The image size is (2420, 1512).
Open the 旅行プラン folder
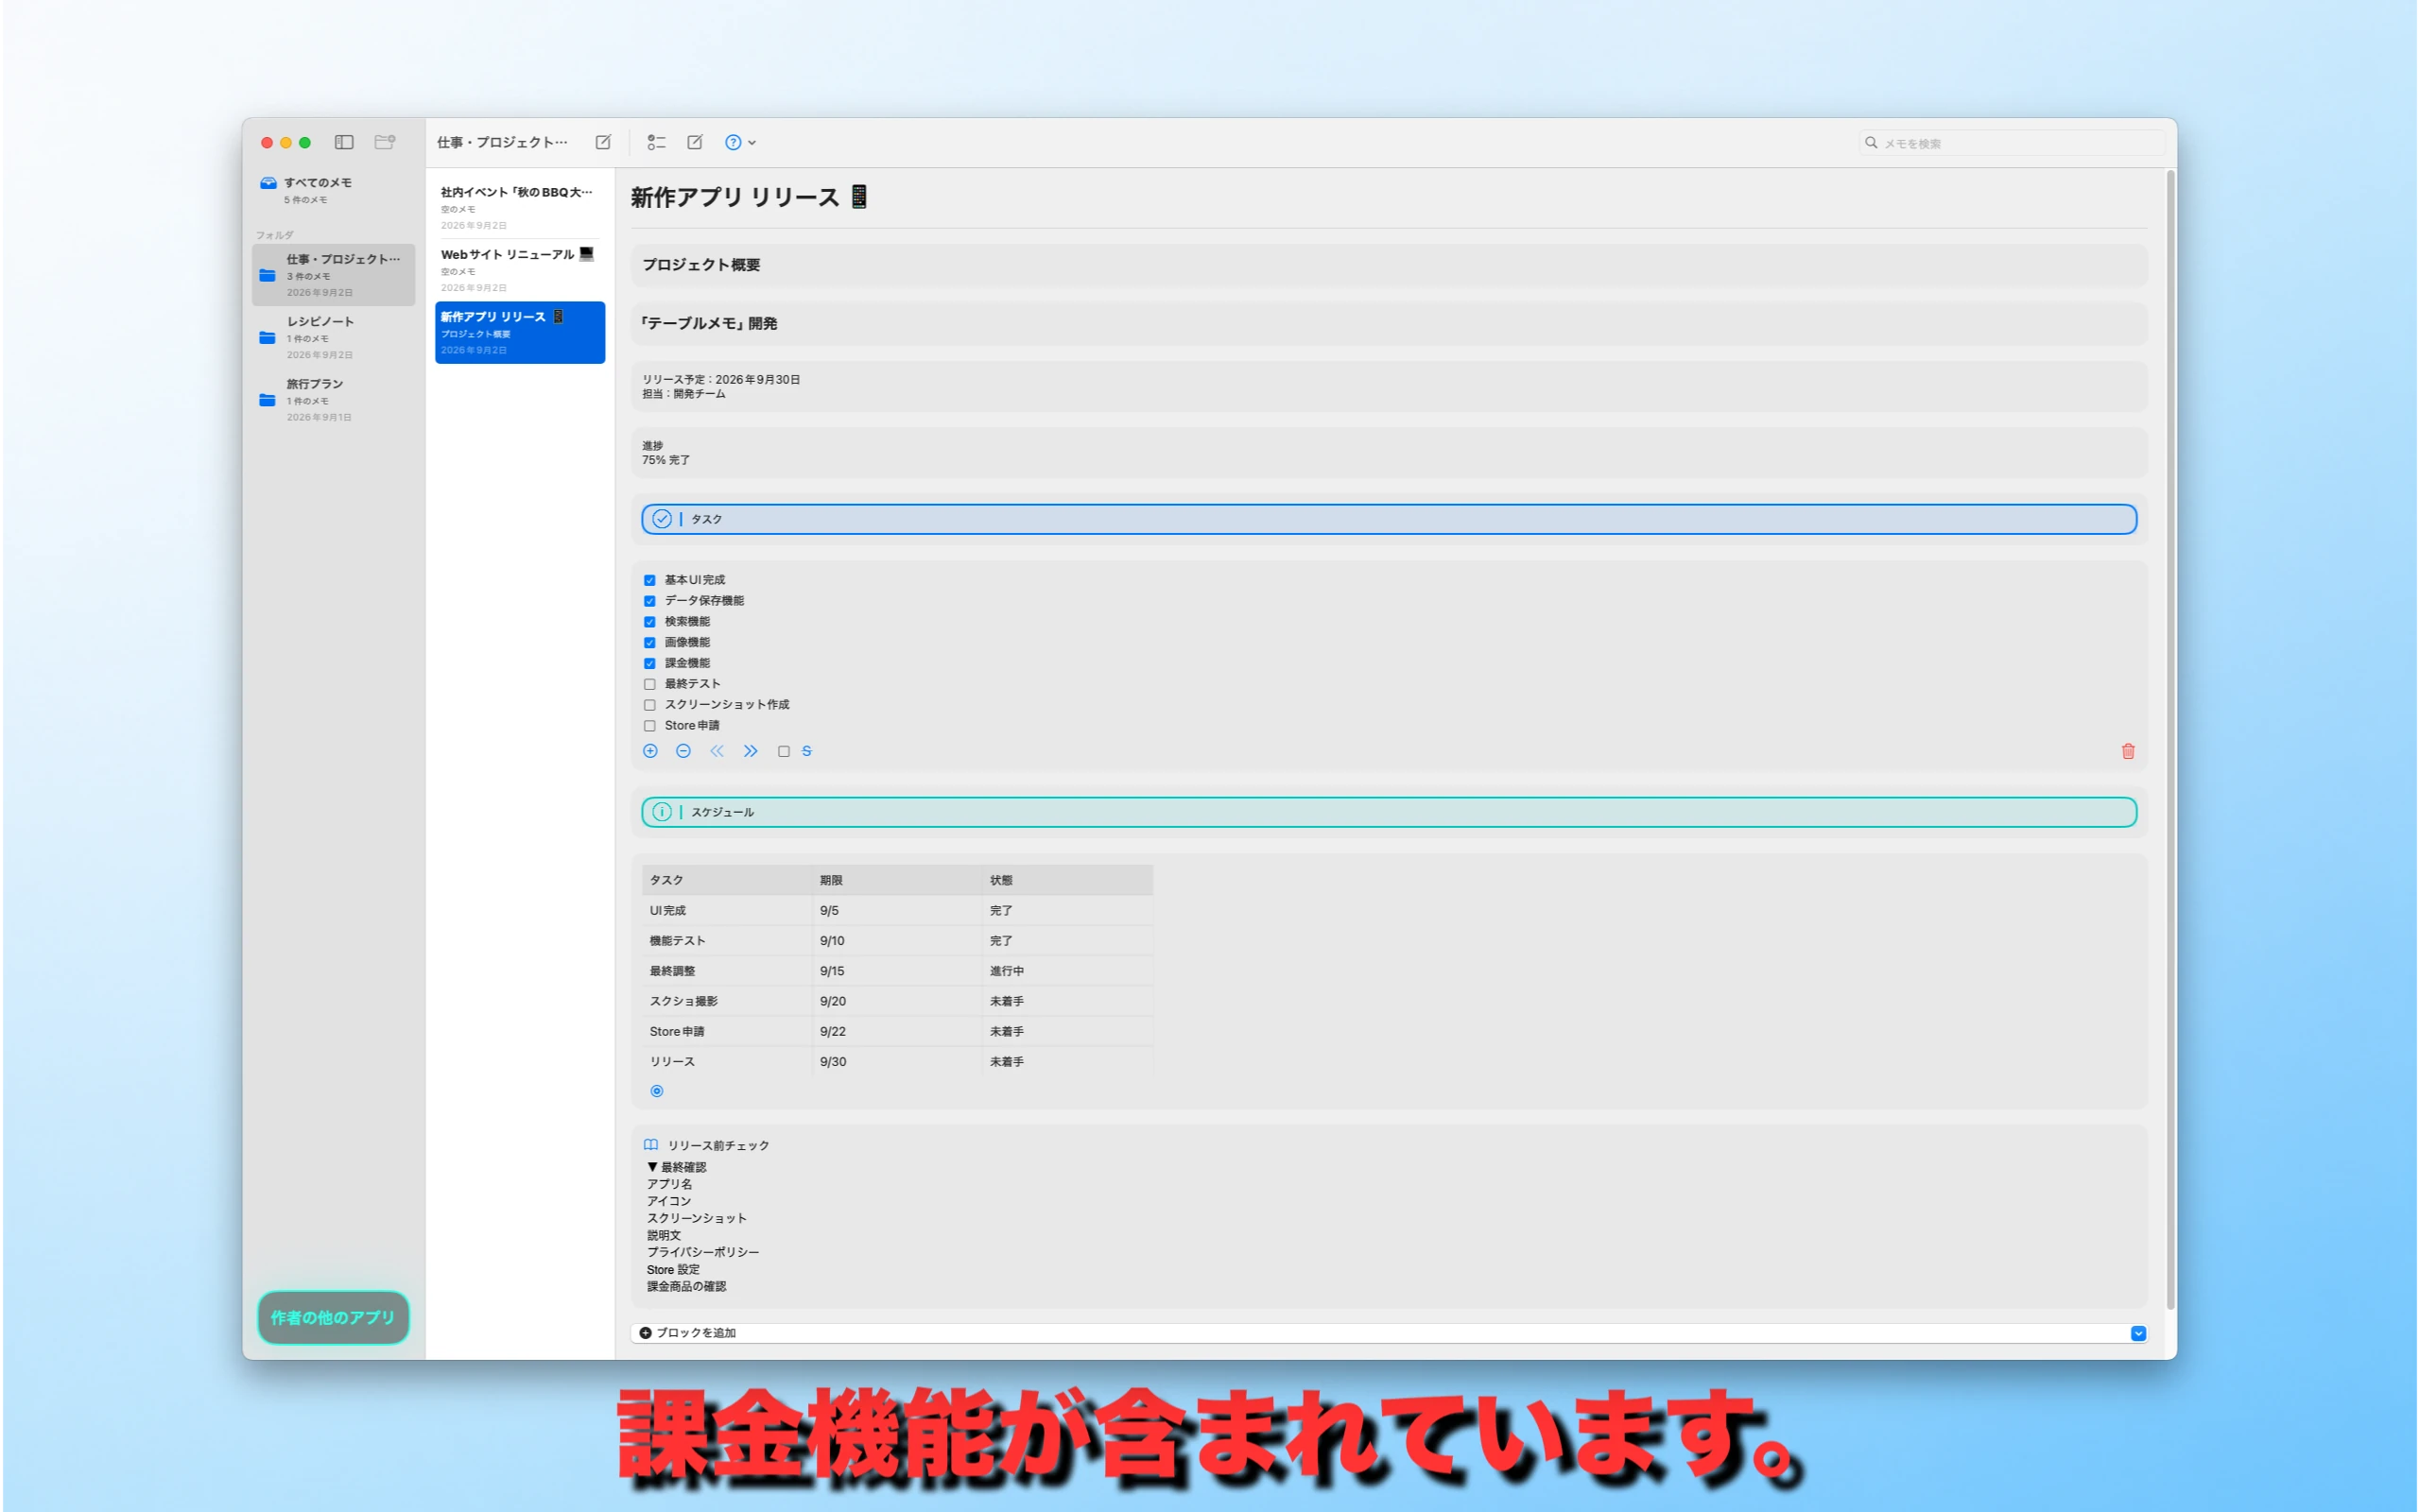[334, 400]
